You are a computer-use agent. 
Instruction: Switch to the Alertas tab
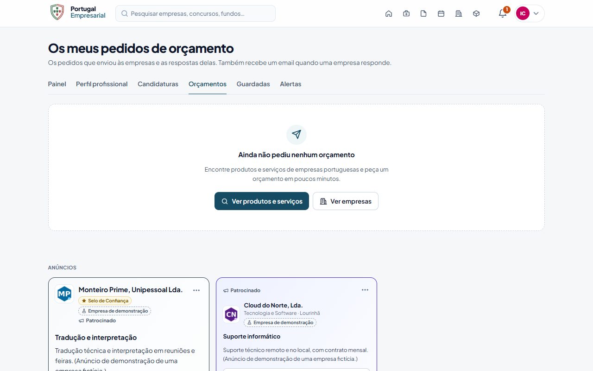click(290, 84)
